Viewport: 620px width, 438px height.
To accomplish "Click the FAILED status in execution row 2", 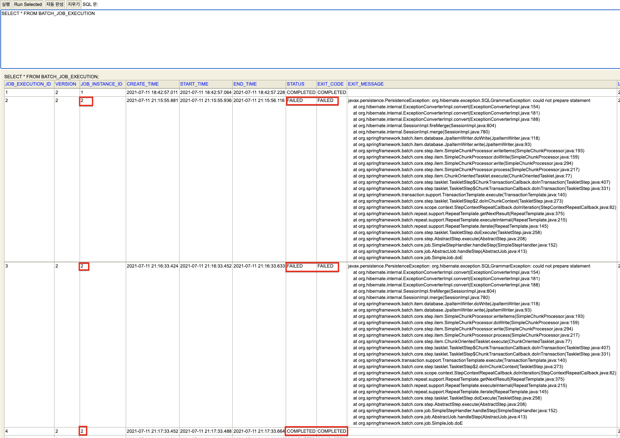I will pos(295,101).
